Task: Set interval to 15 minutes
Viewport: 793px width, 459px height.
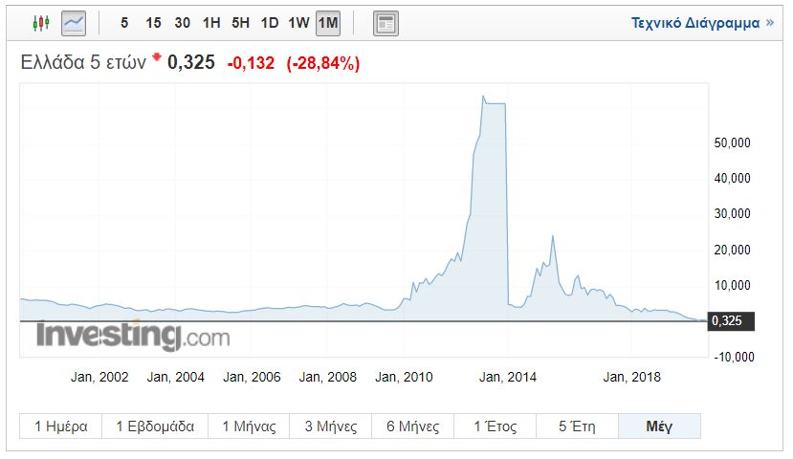Action: click(x=153, y=23)
